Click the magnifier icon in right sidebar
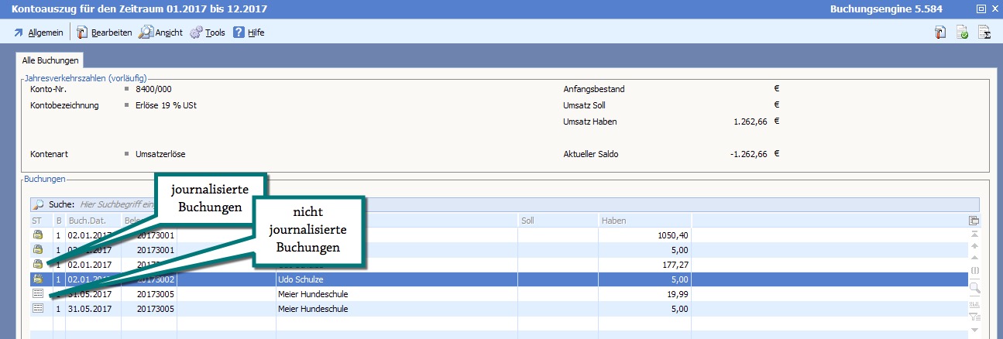 pos(974,287)
